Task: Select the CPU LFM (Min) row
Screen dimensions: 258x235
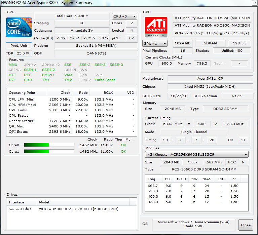Action: (x=71, y=99)
